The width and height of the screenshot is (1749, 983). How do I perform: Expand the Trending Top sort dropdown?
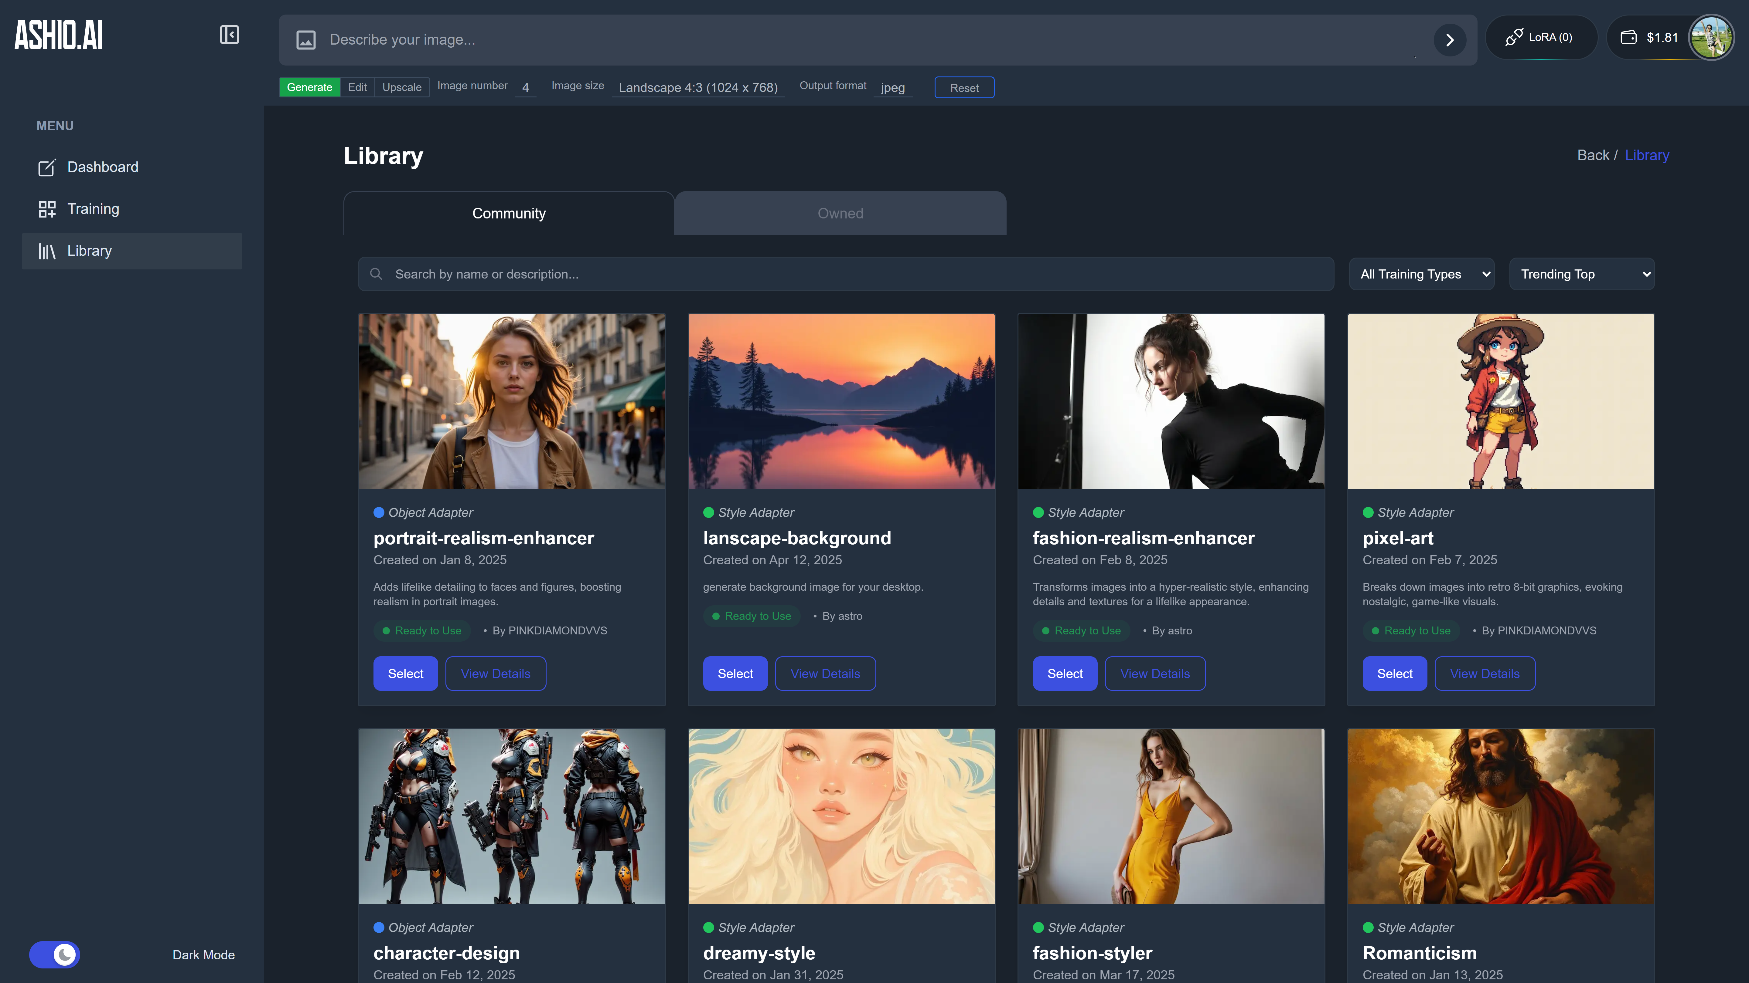(1581, 274)
